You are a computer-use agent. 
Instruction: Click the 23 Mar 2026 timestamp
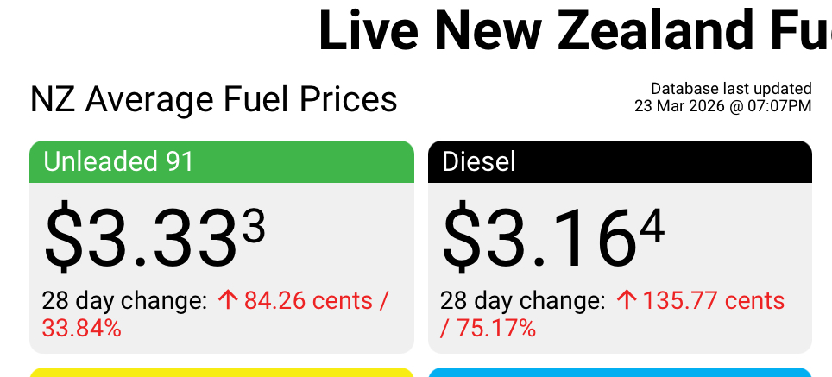[722, 106]
